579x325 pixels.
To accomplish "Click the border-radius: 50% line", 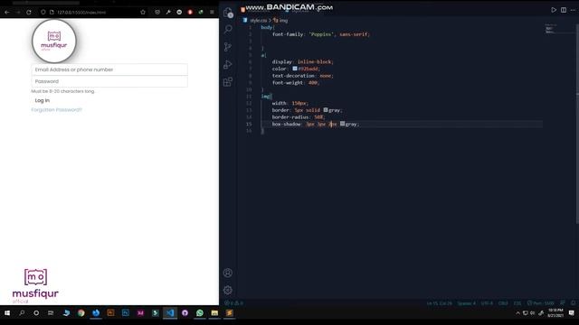I will click(x=299, y=117).
